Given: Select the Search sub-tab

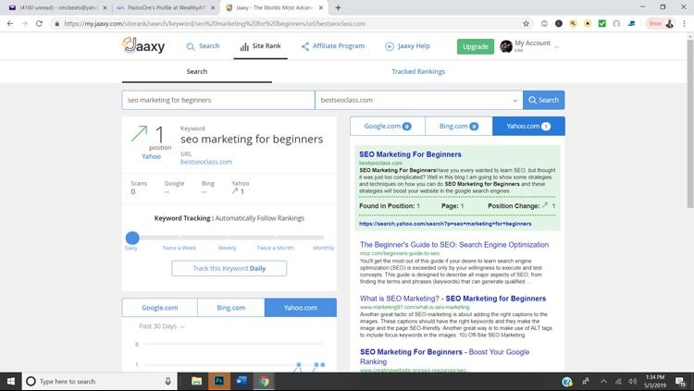Looking at the screenshot, I should coord(196,71).
